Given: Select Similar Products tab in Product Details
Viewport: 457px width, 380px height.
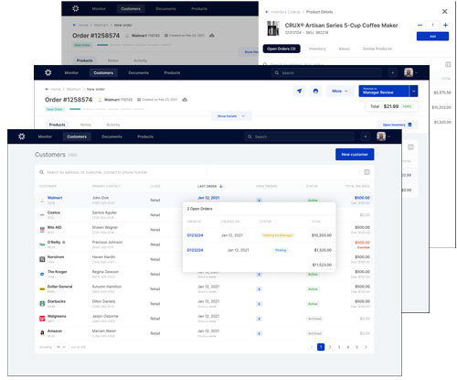Looking at the screenshot, I should (x=377, y=49).
